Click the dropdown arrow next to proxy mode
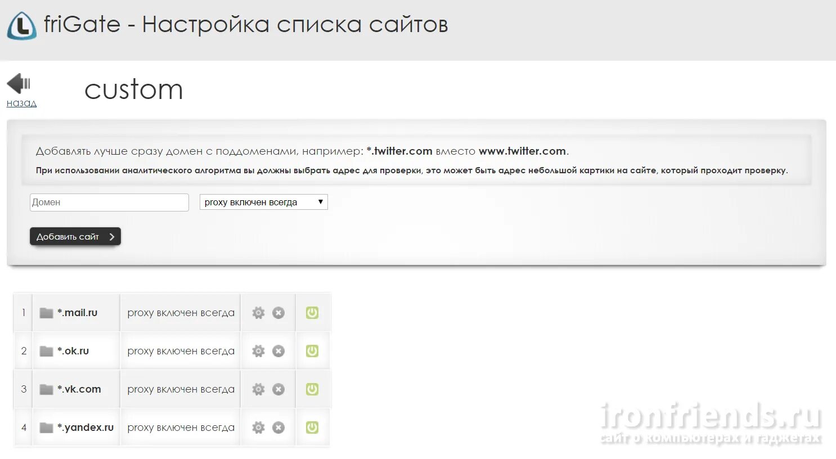The image size is (836, 459). click(x=321, y=202)
